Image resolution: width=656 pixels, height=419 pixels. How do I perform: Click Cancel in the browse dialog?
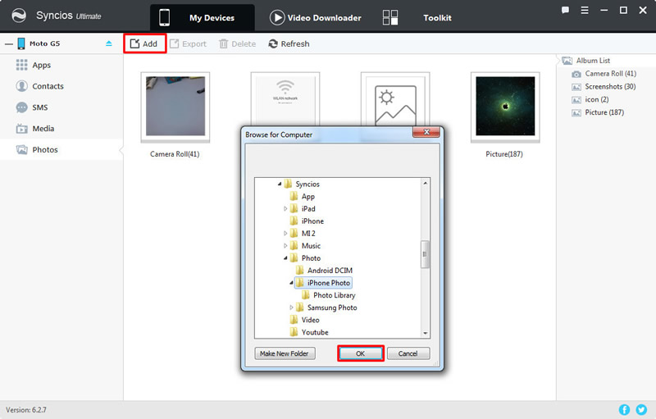(x=408, y=353)
